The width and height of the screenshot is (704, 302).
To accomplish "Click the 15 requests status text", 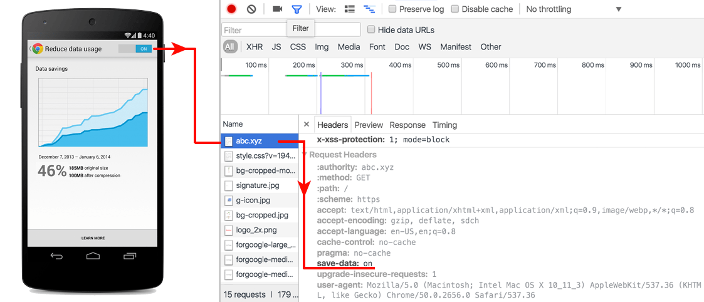I will tap(244, 295).
